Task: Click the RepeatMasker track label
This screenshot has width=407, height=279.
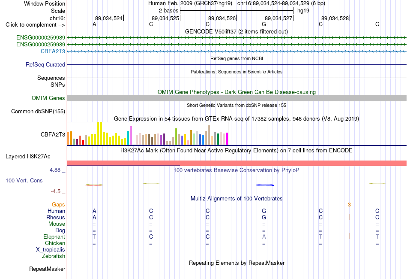Action: pos(47,269)
